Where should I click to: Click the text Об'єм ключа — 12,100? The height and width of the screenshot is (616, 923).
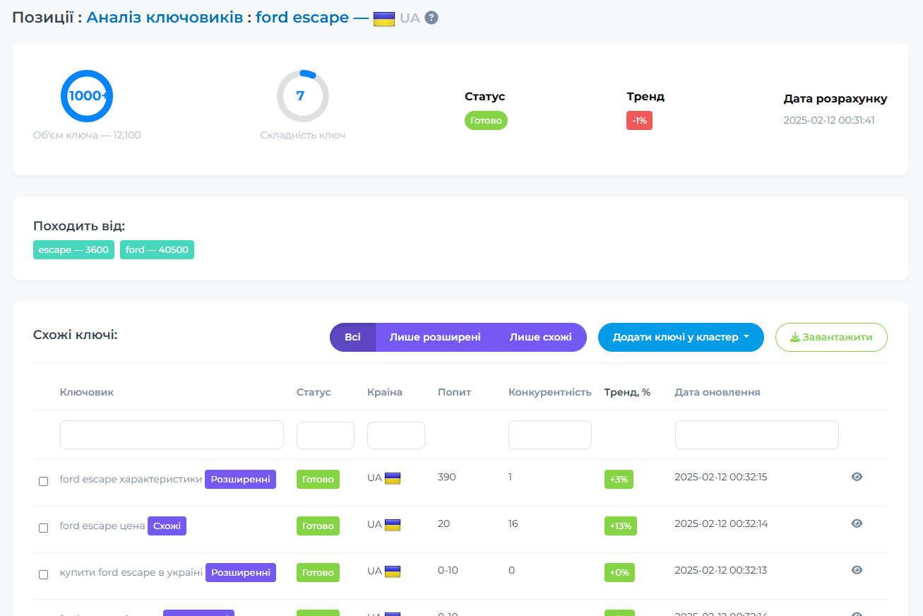[87, 135]
